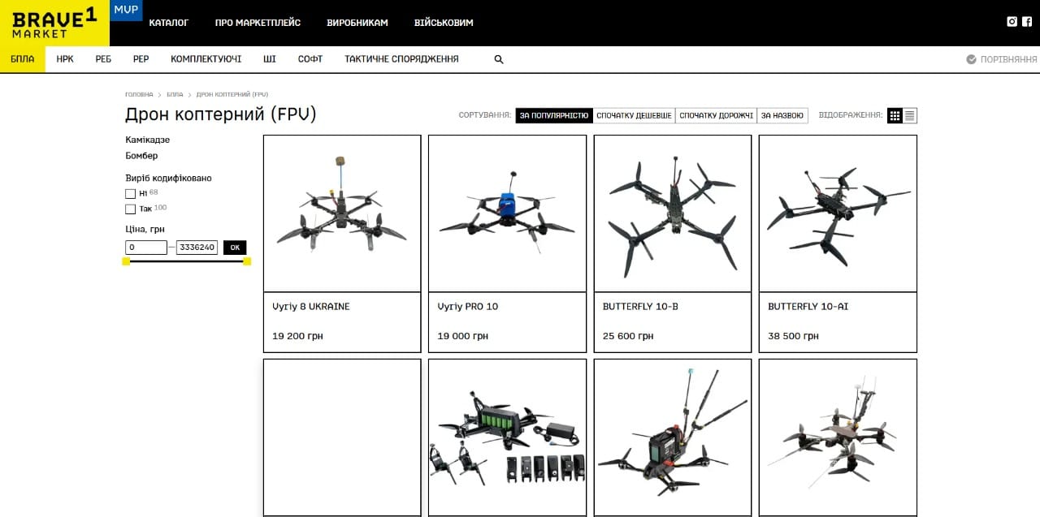
Task: Click the MVP badge
Action: point(126,11)
